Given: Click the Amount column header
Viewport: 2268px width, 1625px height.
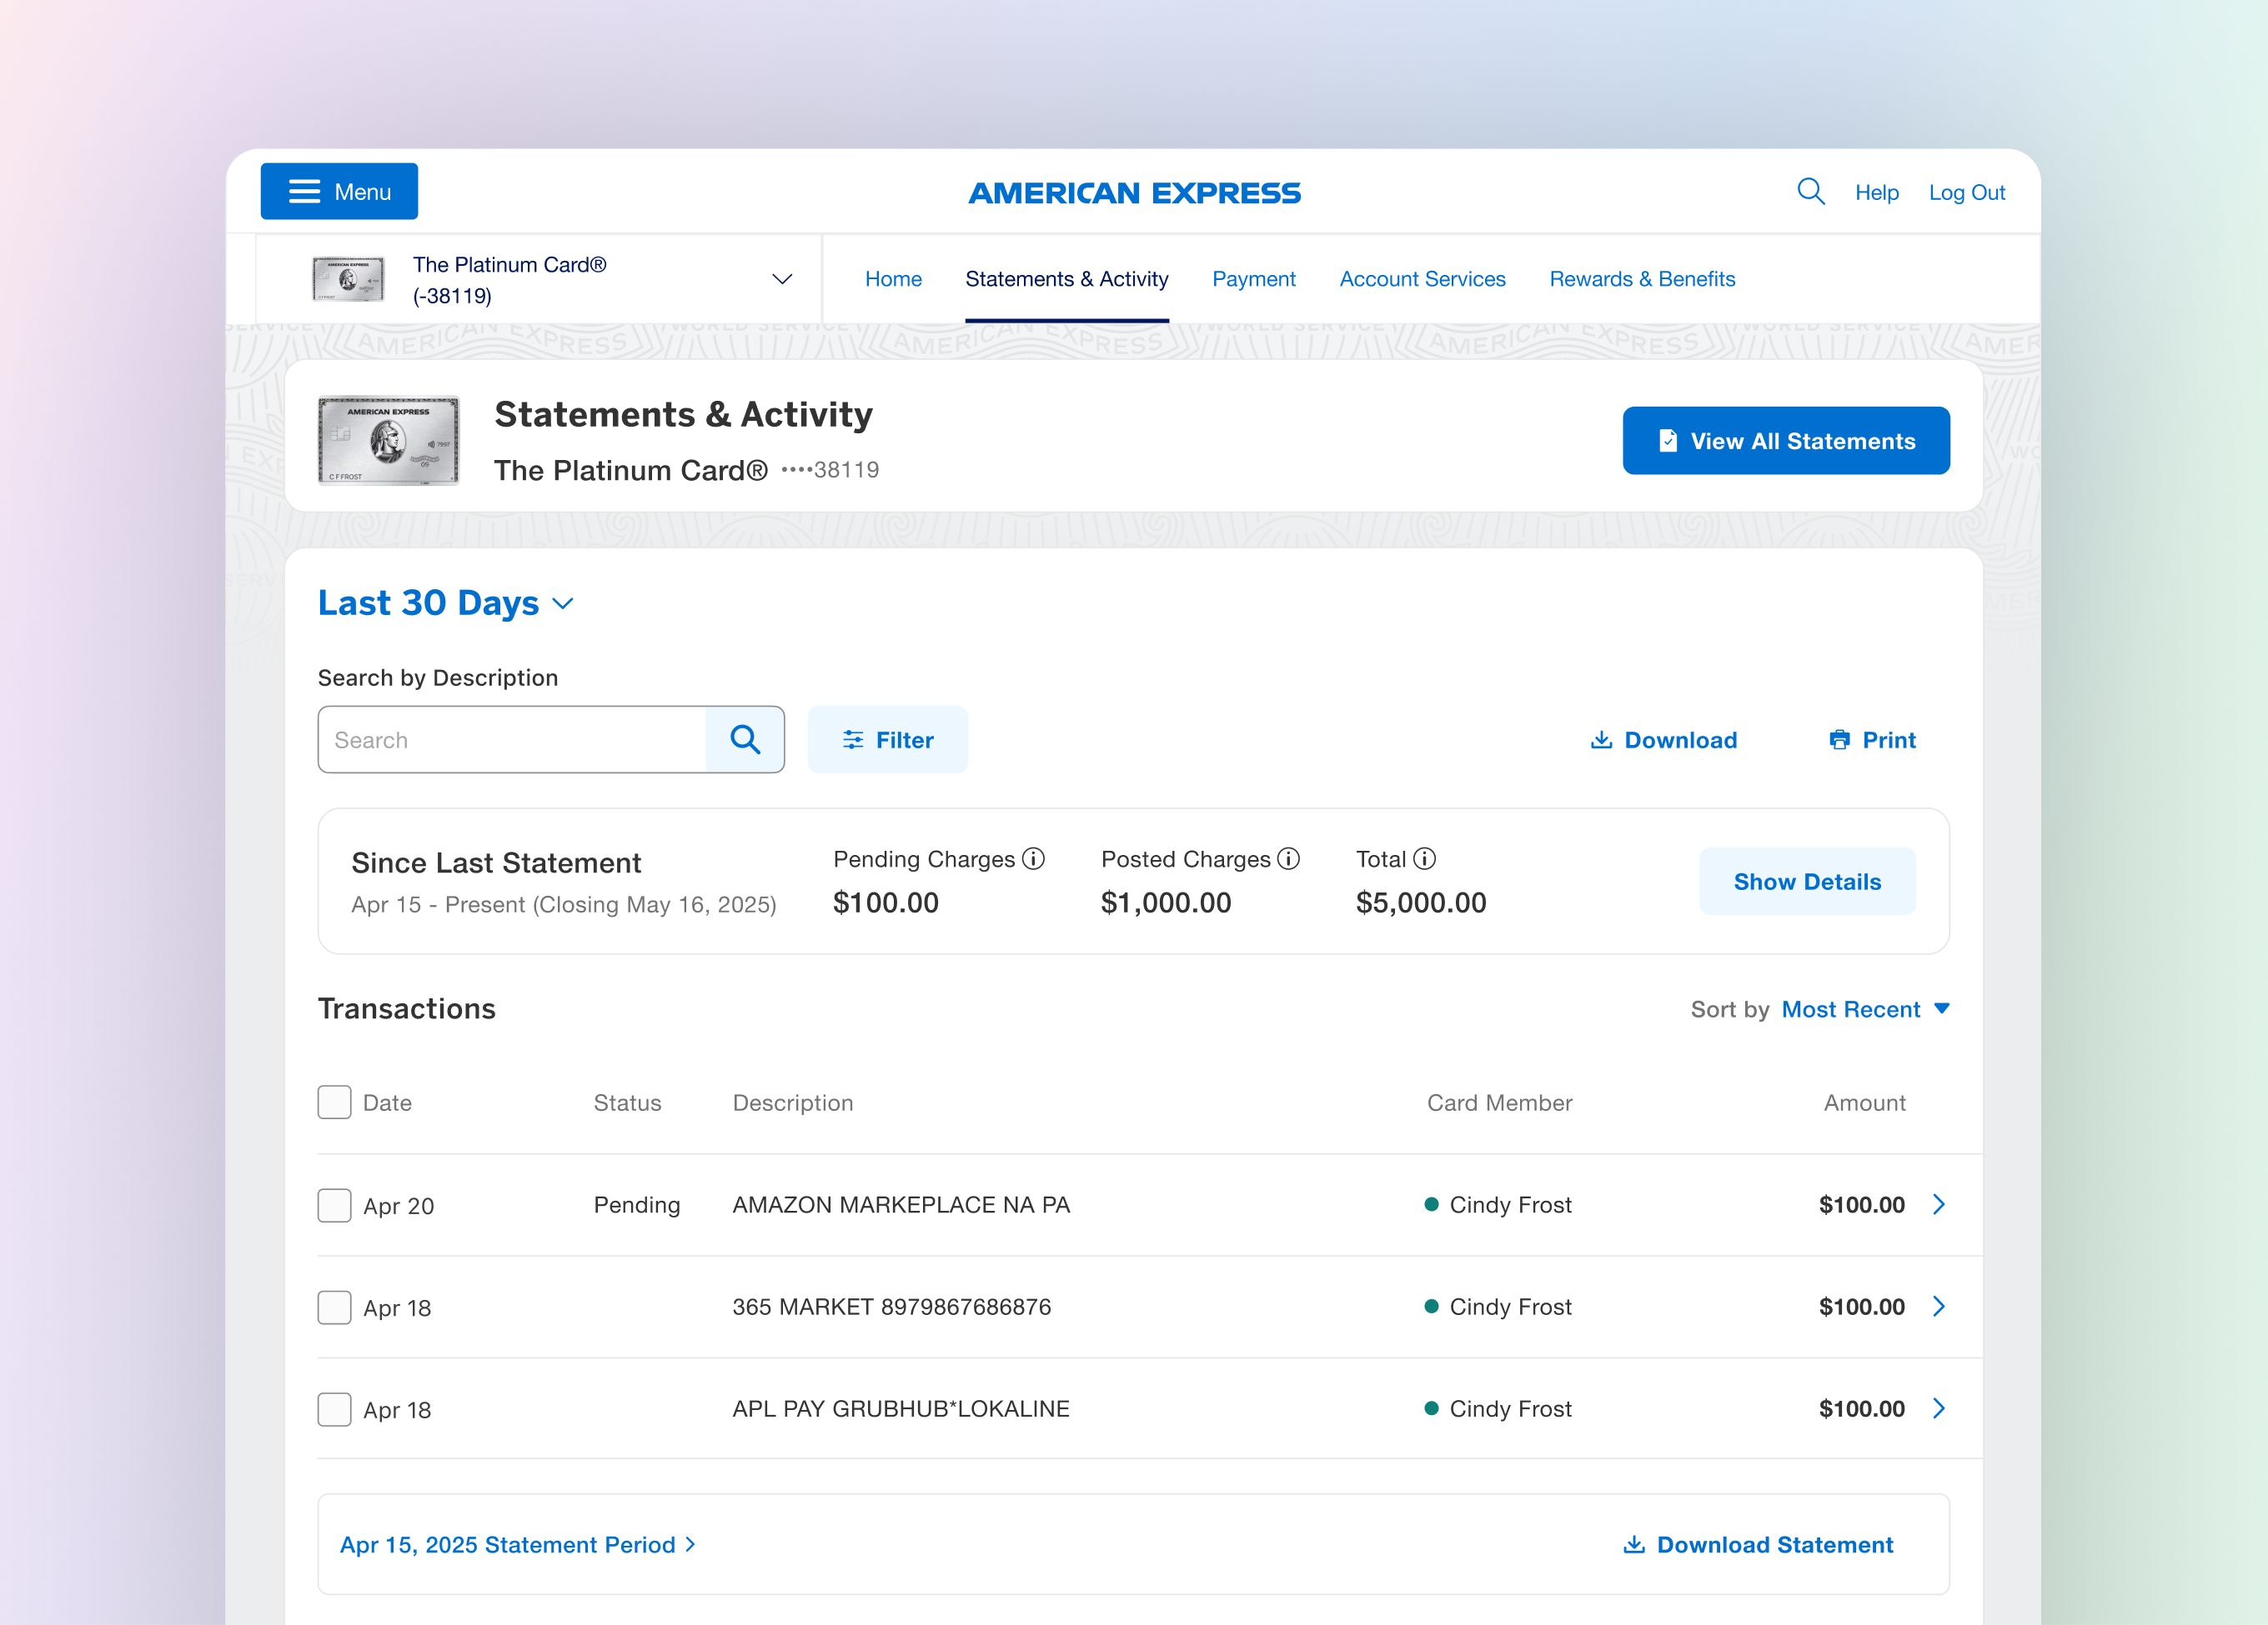Looking at the screenshot, I should coord(1864,1102).
